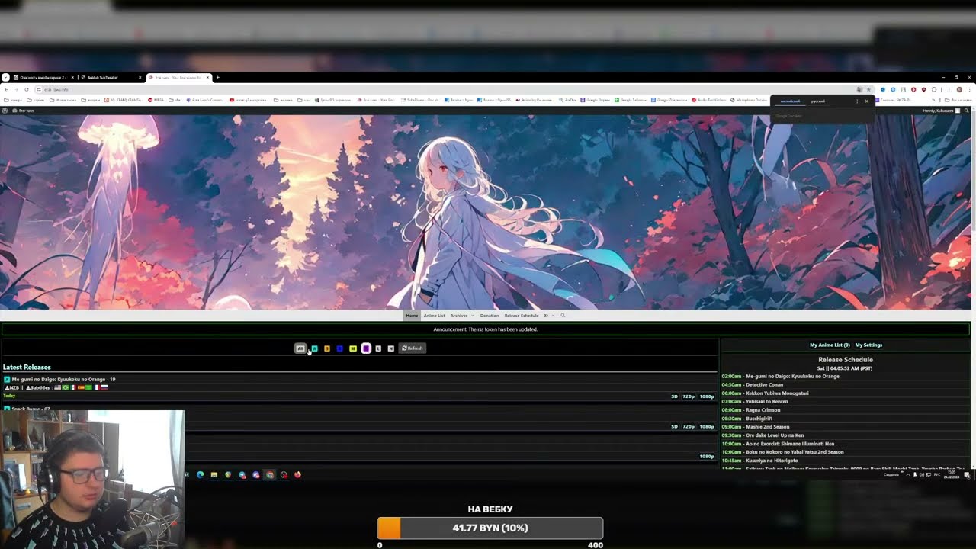This screenshot has width=976, height=549.
Task: Reload the page in browser toolbar
Action: [27, 89]
